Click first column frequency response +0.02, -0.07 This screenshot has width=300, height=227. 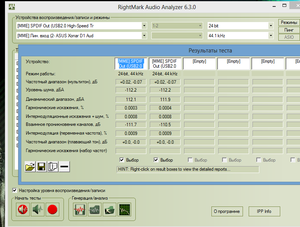pyautogui.click(x=131, y=82)
